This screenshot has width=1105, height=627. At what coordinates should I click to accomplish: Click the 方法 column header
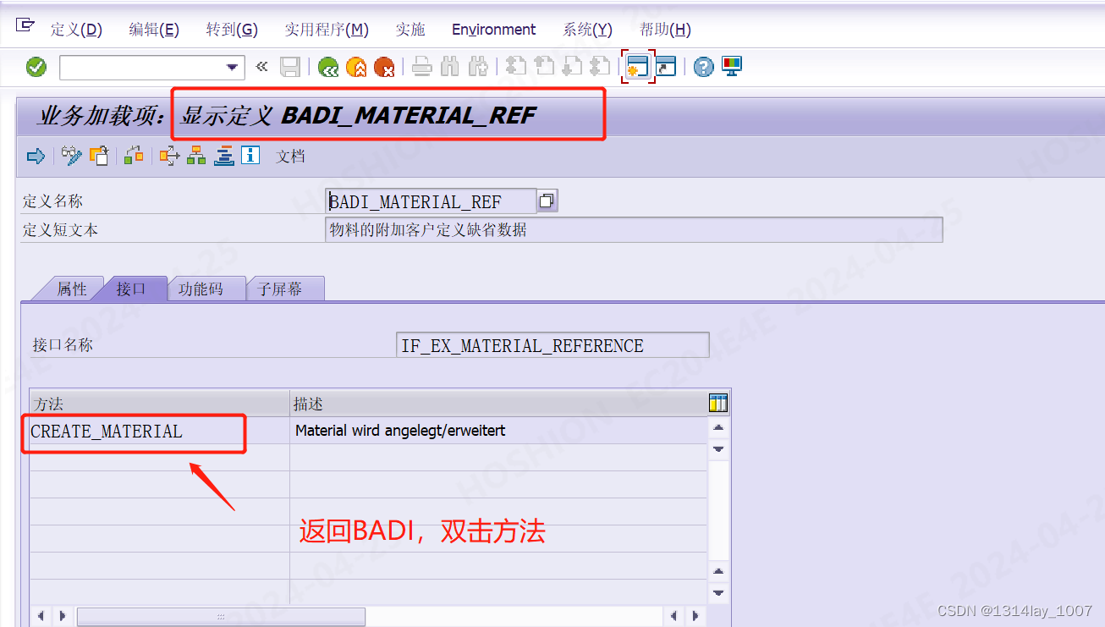pos(160,404)
